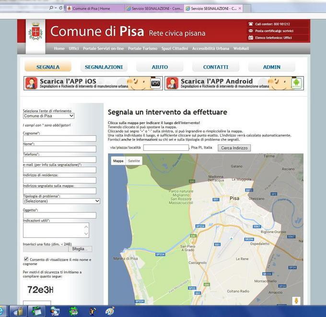Click the Indirizzo di residenza field
The width and height of the screenshot is (326, 317).
coord(59,181)
